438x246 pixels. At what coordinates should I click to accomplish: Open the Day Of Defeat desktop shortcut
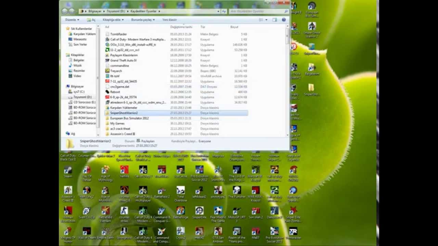pyautogui.click(x=87, y=174)
